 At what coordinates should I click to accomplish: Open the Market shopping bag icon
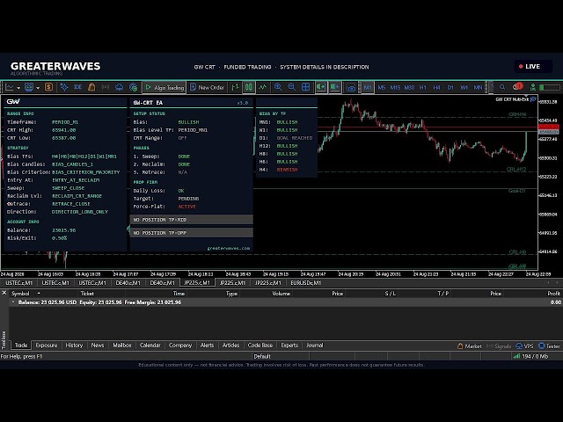91,87
